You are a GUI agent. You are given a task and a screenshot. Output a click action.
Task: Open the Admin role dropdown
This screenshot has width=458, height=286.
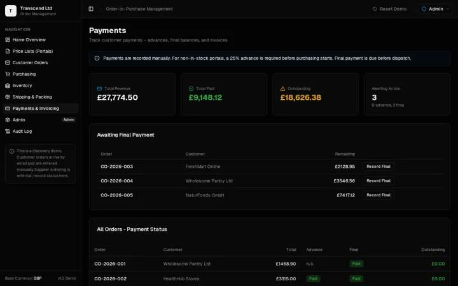(x=435, y=9)
